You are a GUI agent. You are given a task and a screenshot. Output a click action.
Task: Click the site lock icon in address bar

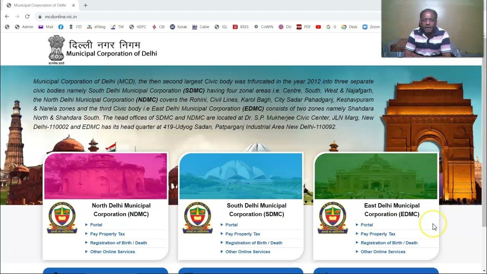click(40, 17)
